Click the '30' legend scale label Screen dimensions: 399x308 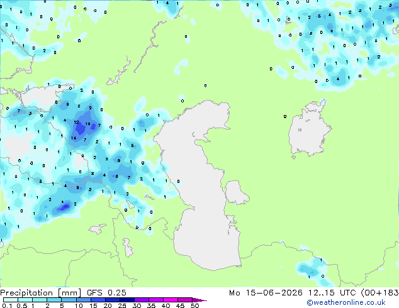click(137, 305)
